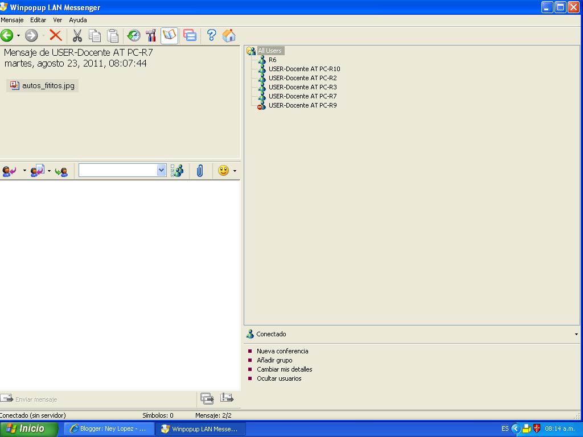Open the address book icon
The image size is (583, 437).
tap(168, 35)
